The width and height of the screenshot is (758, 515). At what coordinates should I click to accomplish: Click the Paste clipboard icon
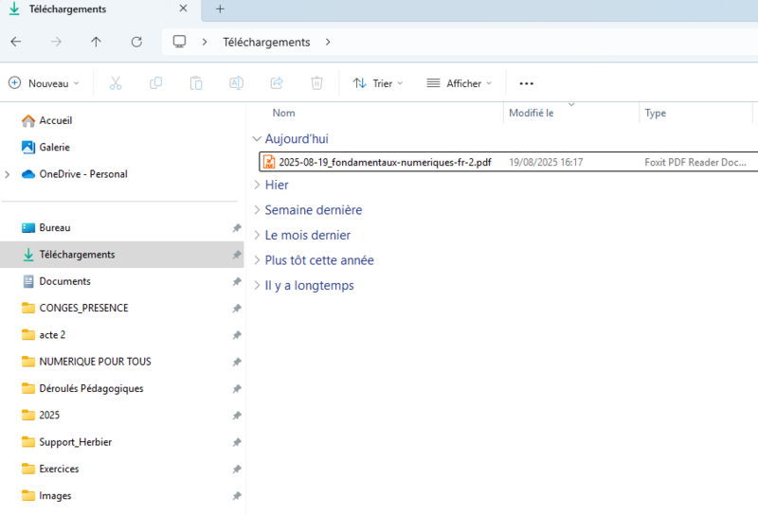[196, 83]
